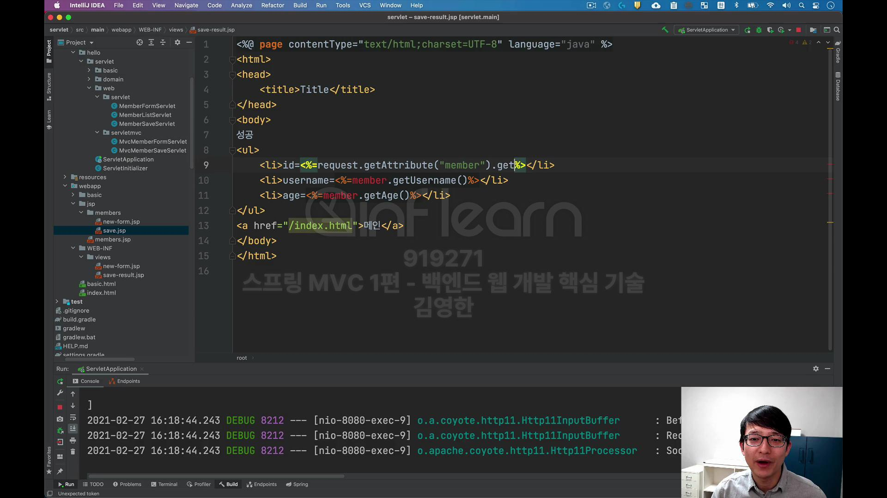Go to previous highlighted error arrow

[x=819, y=42]
